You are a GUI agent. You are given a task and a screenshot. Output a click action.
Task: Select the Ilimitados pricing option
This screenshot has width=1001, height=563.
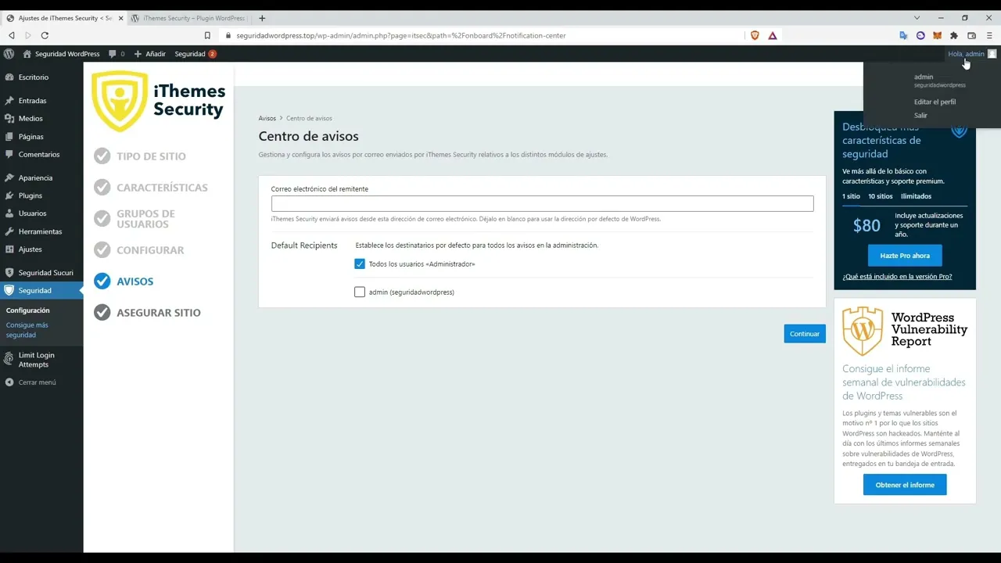(x=917, y=196)
